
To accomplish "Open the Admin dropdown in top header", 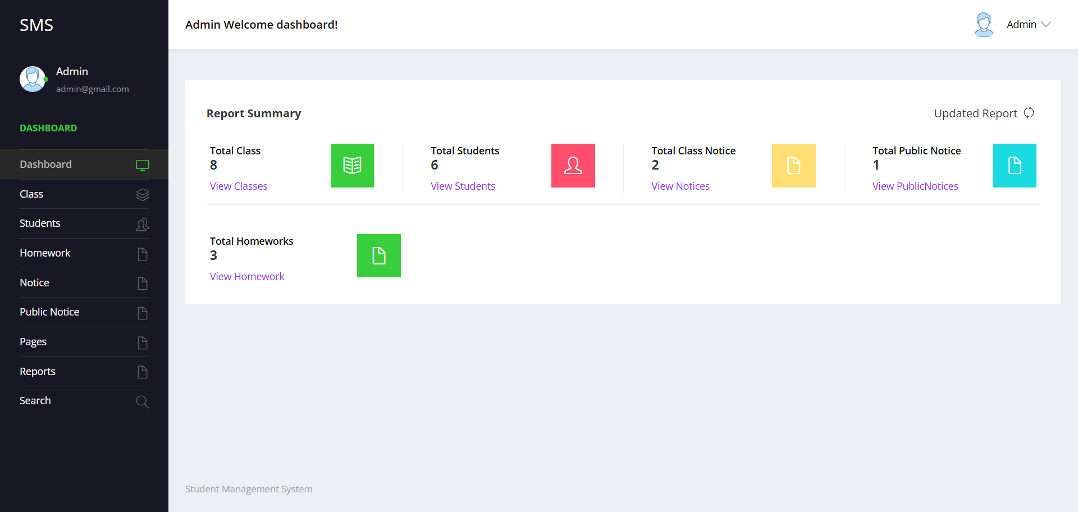I will point(1028,25).
